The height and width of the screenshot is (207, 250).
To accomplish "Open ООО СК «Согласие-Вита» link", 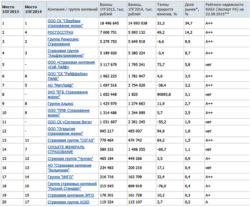I will click(x=70, y=122).
